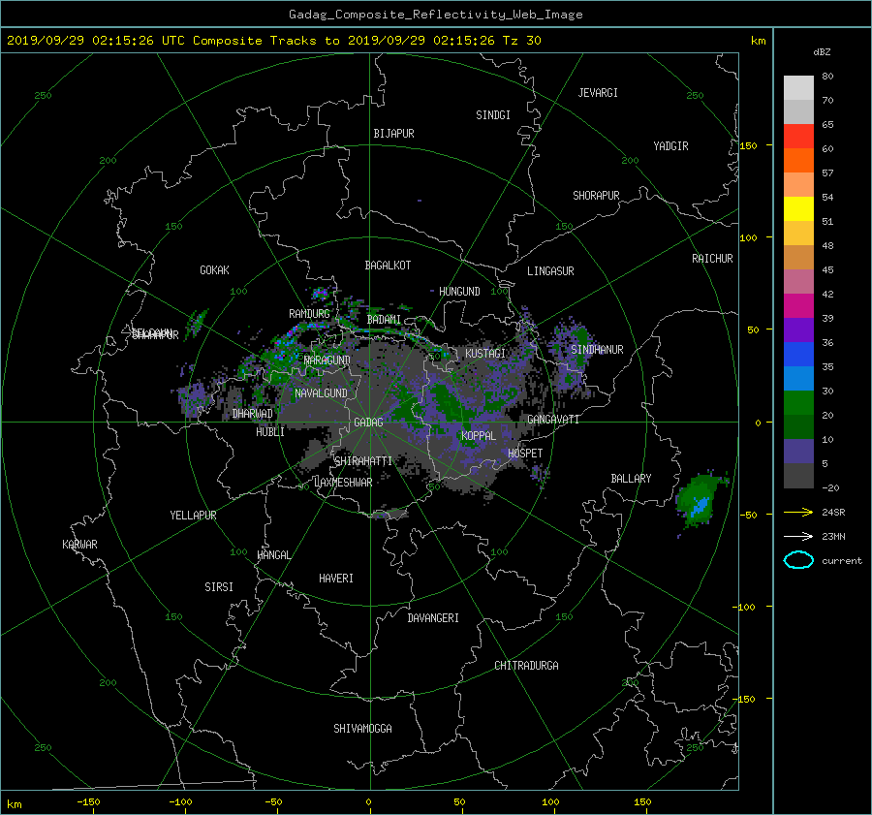Pick the bright green 20-30 dBZ swatch

[x=798, y=403]
